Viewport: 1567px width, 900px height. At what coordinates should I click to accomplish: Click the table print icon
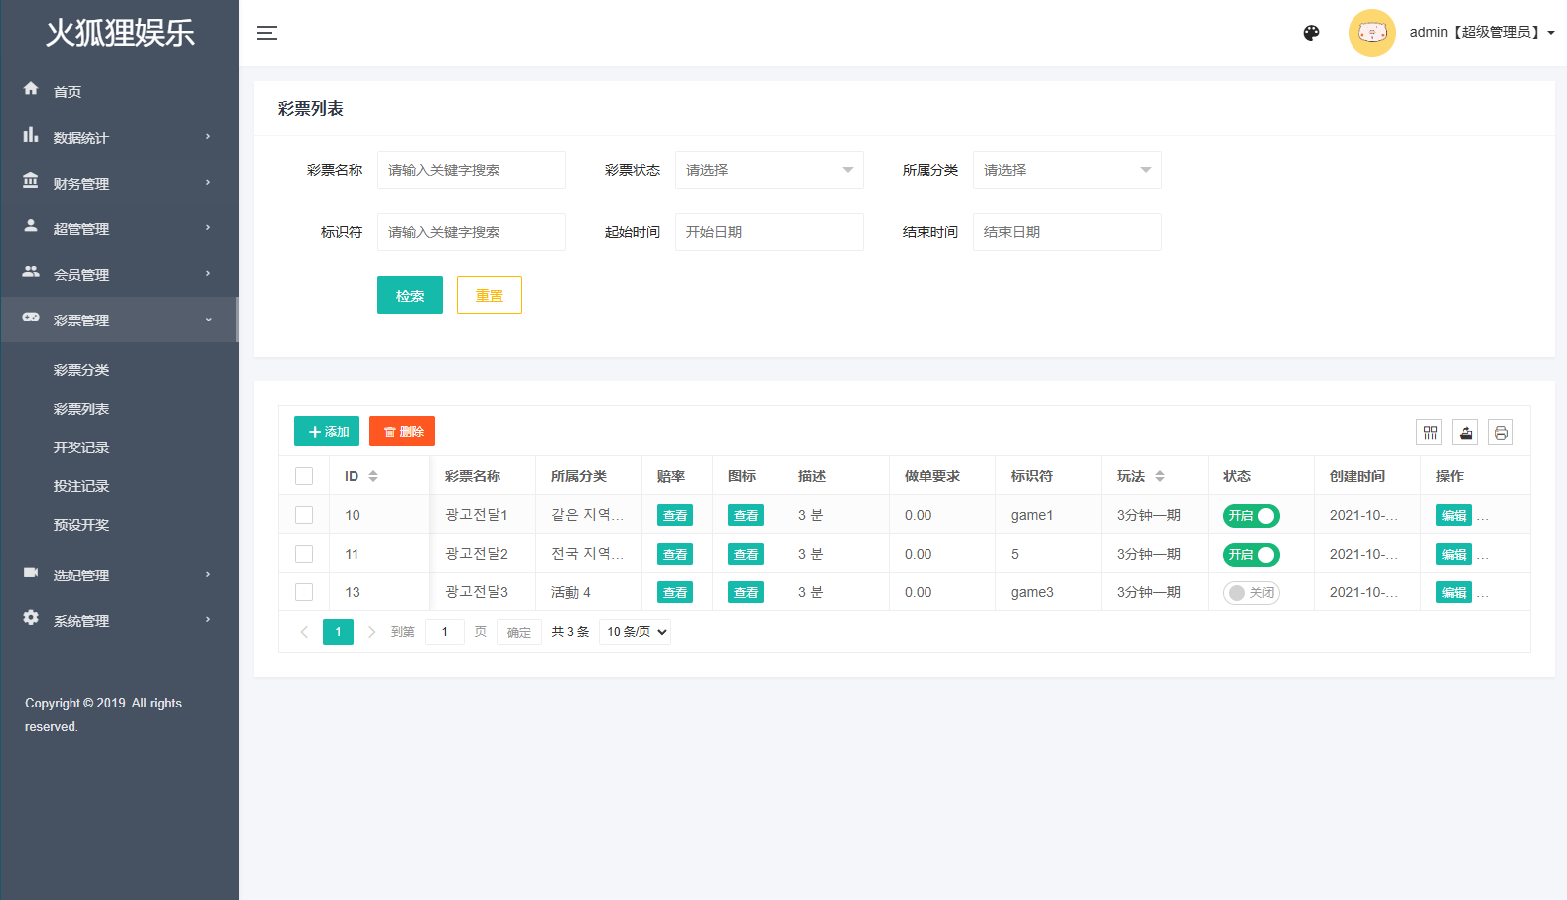[1501, 433]
